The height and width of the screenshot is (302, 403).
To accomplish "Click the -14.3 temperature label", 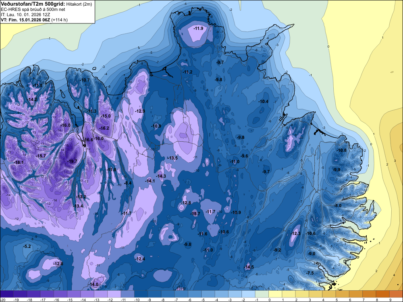I will tap(161, 176).
